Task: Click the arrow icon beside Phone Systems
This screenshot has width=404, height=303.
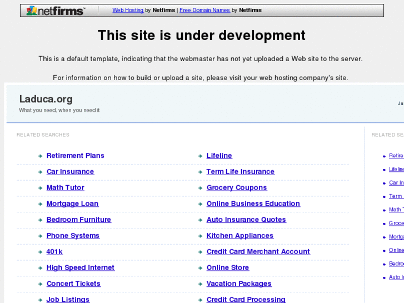Action: click(x=40, y=236)
